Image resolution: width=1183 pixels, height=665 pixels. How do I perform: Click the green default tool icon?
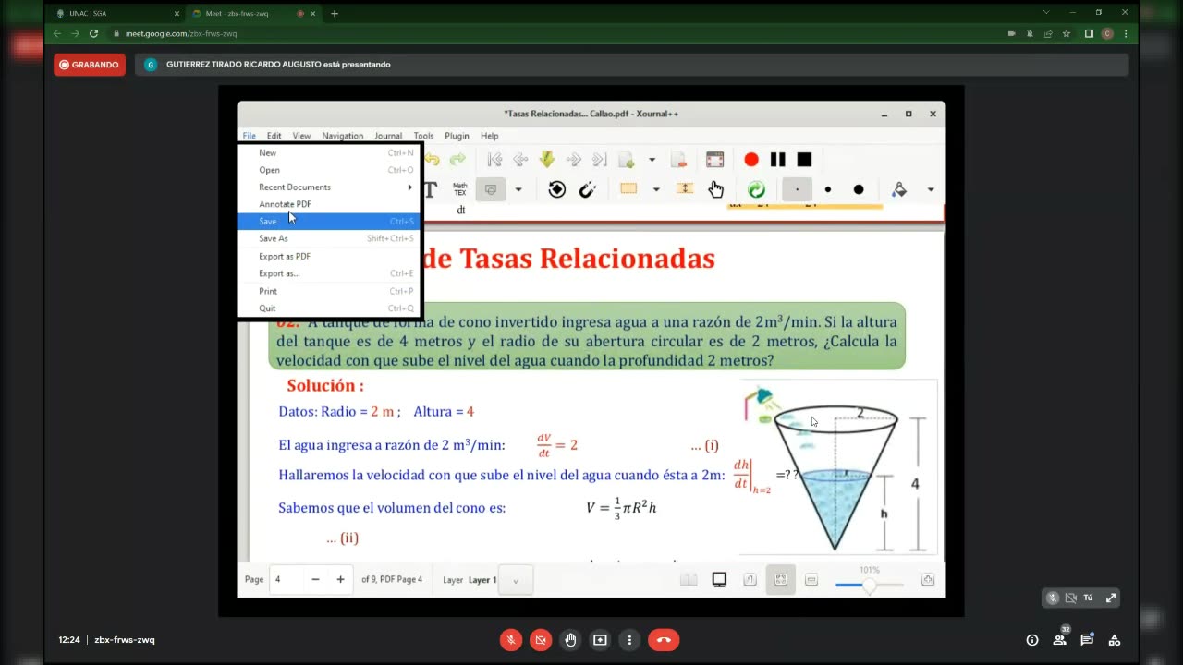coord(756,189)
